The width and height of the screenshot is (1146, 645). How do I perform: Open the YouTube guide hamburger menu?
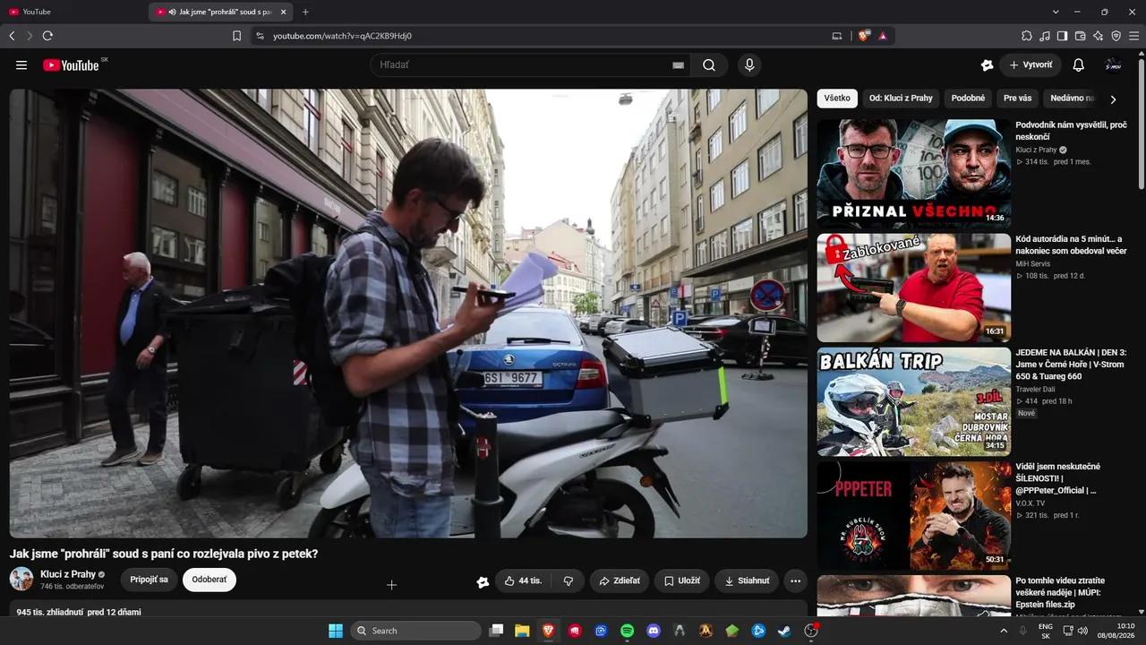click(21, 65)
